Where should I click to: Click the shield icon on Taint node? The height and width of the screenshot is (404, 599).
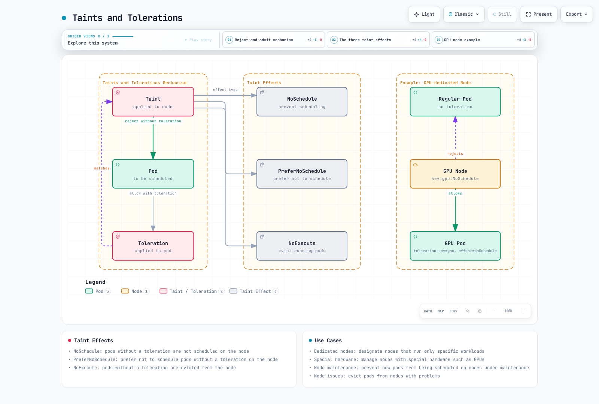[118, 92]
